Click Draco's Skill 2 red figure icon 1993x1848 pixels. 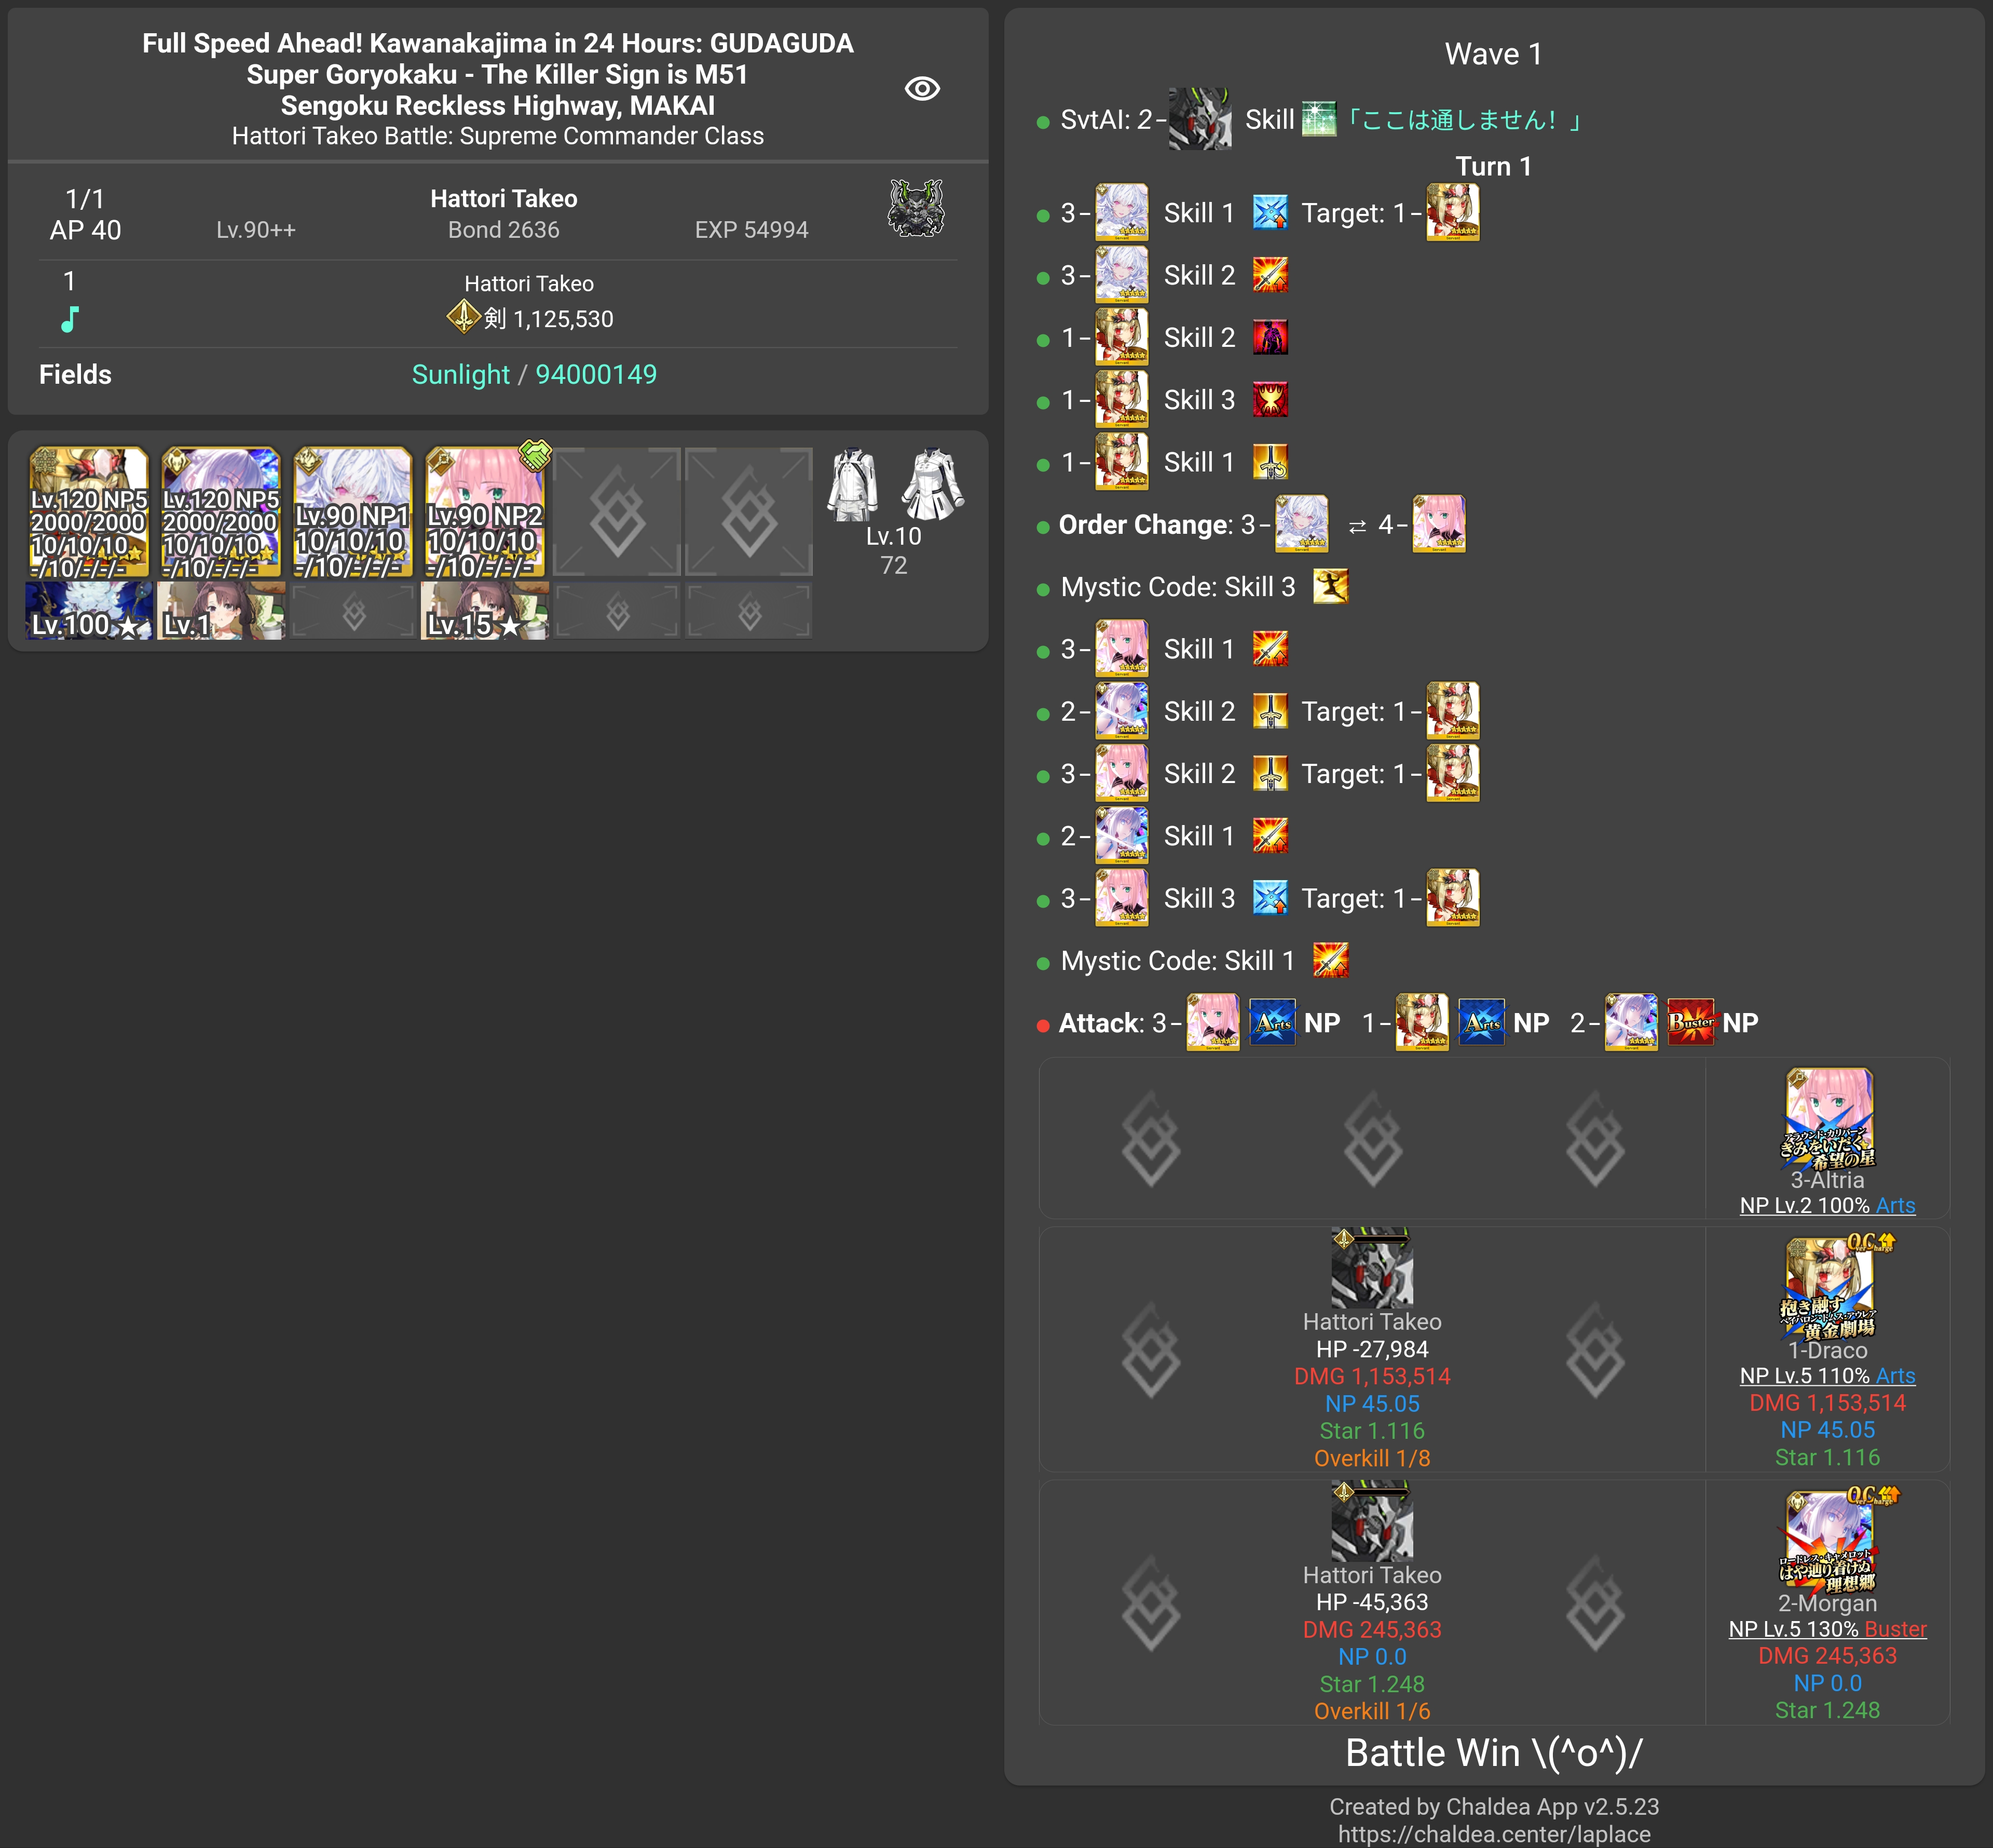[1271, 338]
